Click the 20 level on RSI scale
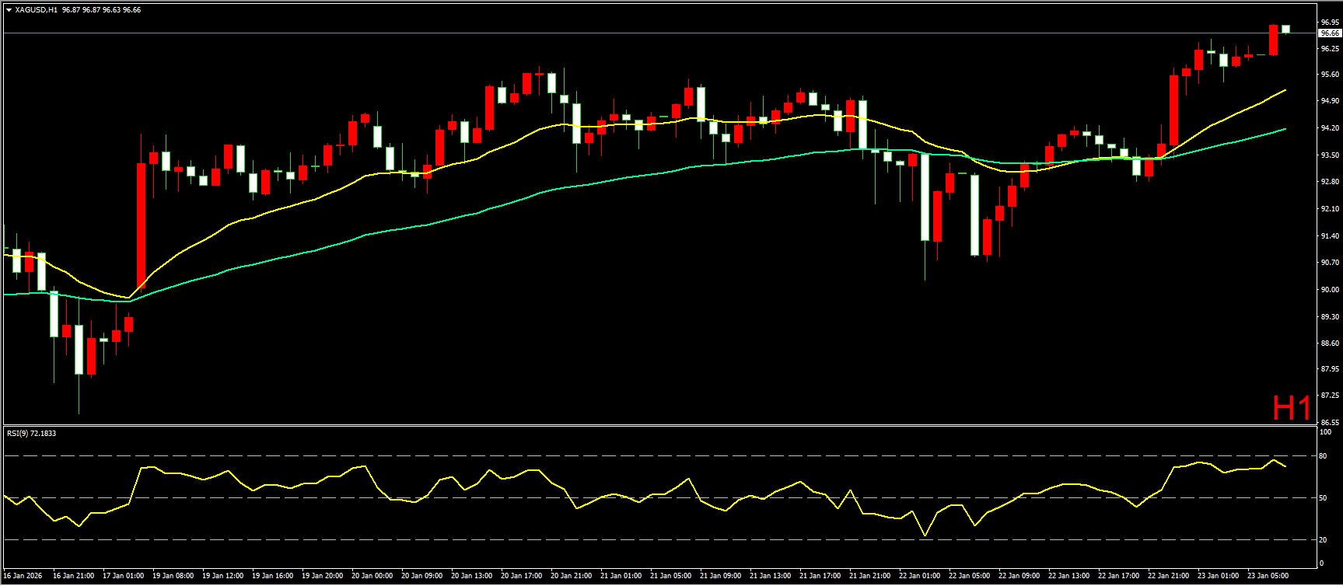The height and width of the screenshot is (586, 1343). coord(1323,539)
